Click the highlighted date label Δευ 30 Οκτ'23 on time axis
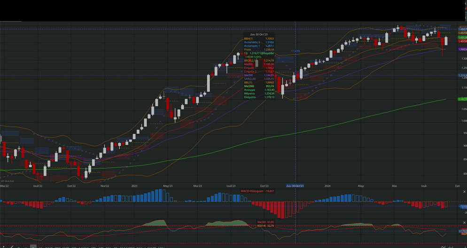467x248 pixels. click(295, 186)
